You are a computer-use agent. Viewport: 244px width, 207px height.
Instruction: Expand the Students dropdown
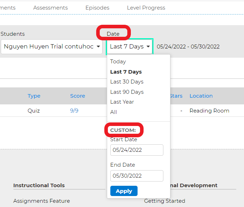pyautogui.click(x=52, y=47)
